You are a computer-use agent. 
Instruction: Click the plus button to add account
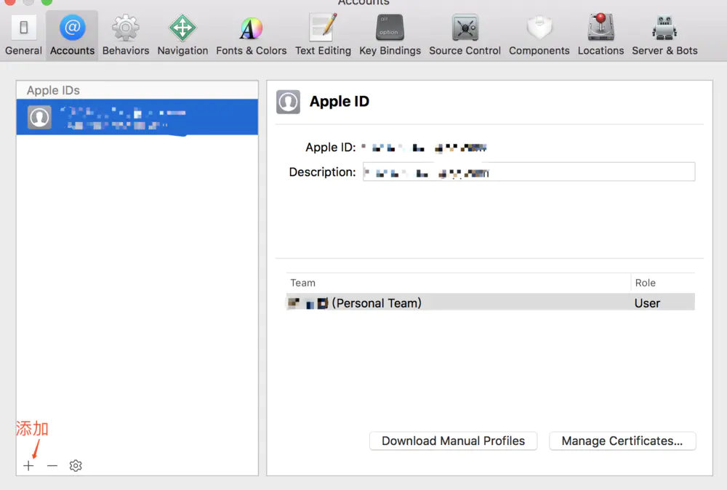[28, 465]
